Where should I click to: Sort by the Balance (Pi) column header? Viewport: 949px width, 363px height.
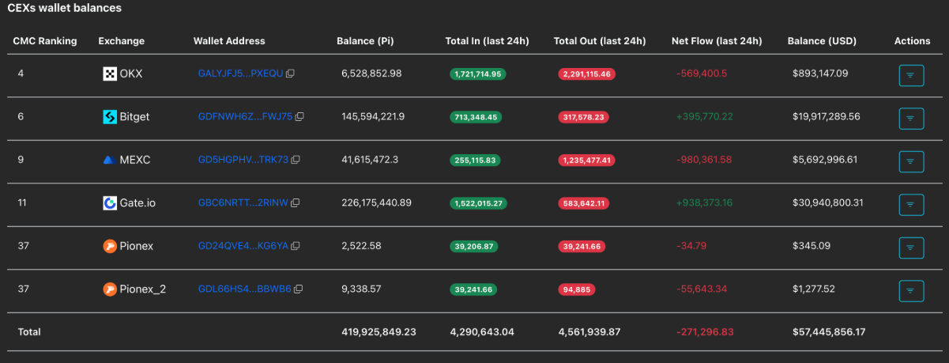[364, 41]
